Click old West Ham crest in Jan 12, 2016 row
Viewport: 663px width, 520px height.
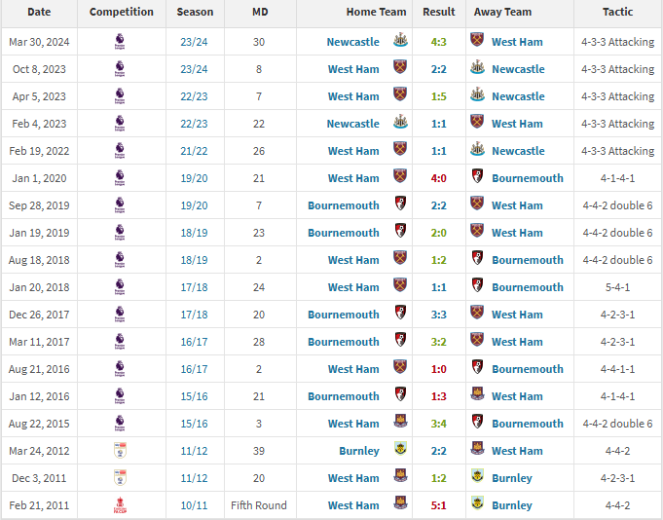(x=477, y=395)
